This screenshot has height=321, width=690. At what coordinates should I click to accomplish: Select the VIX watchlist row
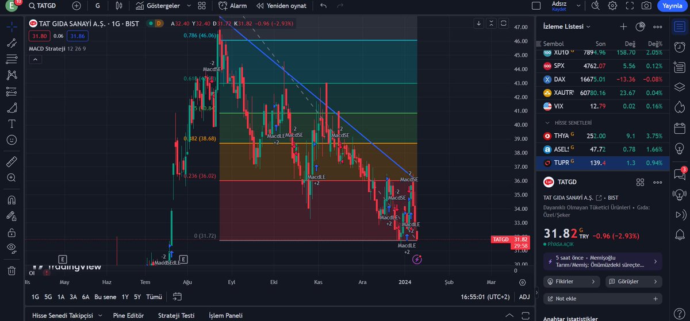click(x=603, y=106)
